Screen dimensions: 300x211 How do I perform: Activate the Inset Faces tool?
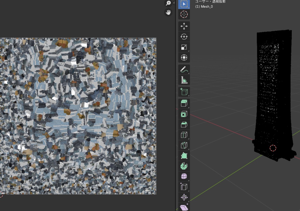[x=184, y=114]
